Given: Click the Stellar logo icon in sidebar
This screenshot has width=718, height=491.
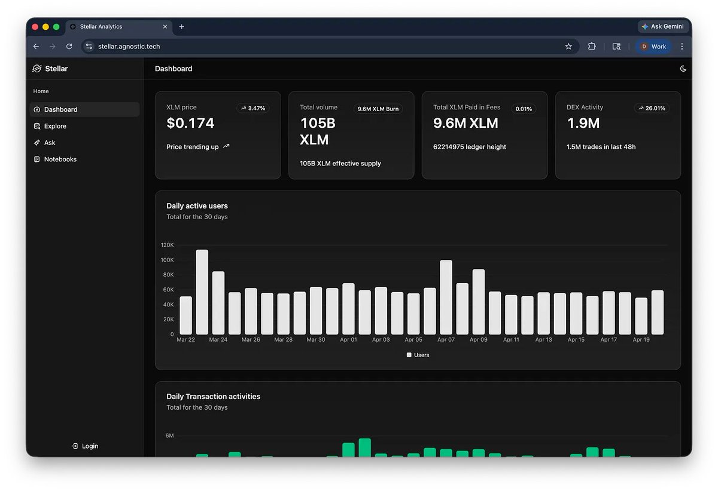Looking at the screenshot, I should (x=37, y=69).
